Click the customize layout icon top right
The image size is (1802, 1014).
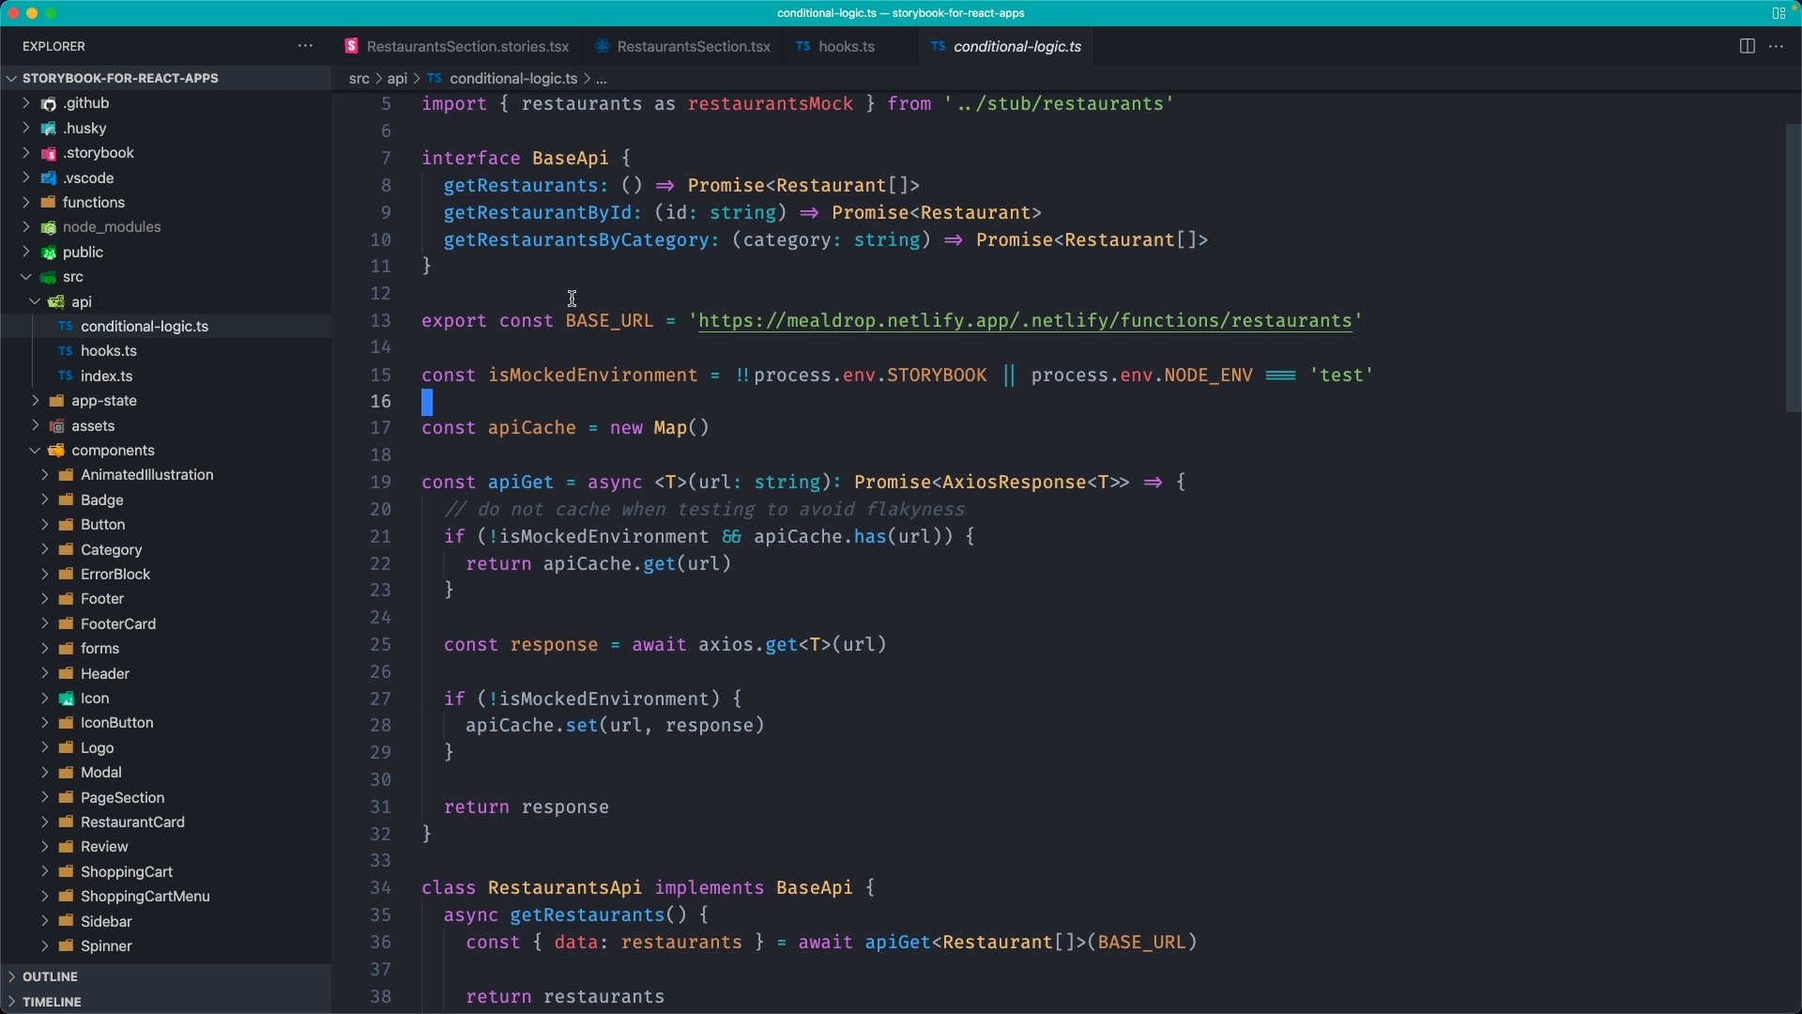click(x=1778, y=13)
